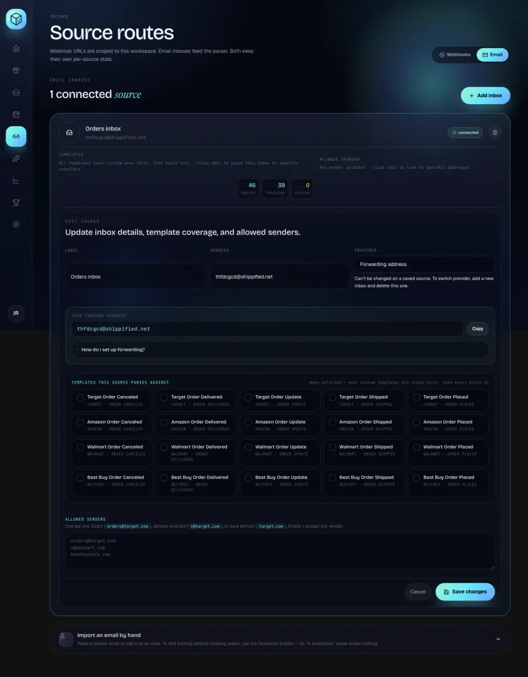
Task: Check Target Order Placed template
Action: pyautogui.click(x=417, y=397)
